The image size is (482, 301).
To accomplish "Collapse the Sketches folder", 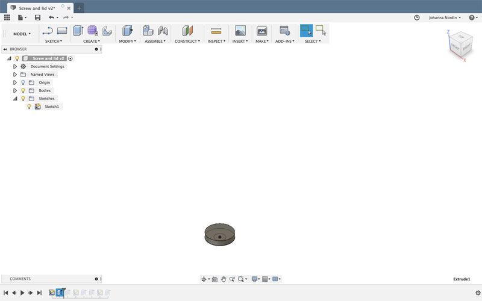I will click(15, 99).
